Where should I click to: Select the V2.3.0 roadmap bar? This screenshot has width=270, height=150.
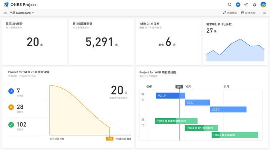228,109
